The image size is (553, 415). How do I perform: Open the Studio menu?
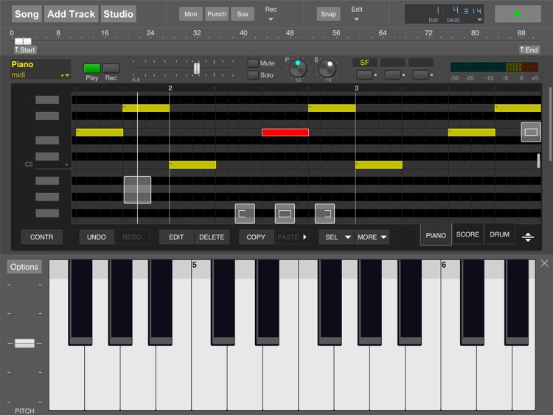coord(118,14)
